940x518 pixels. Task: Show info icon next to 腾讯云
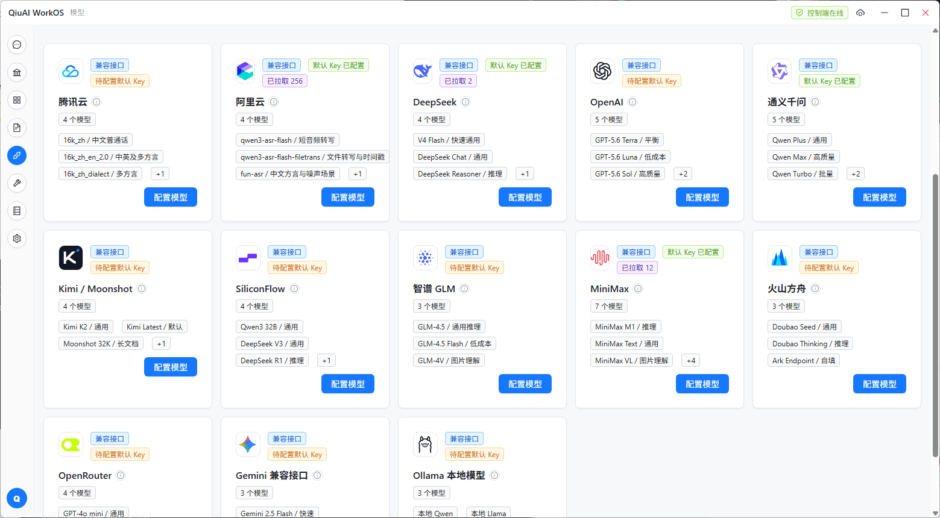click(96, 102)
